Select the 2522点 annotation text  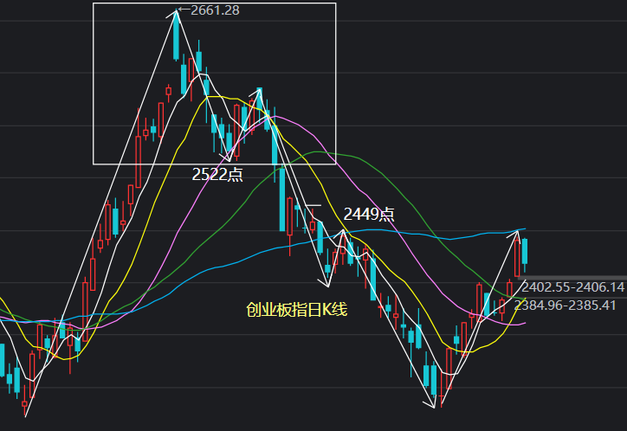click(217, 175)
